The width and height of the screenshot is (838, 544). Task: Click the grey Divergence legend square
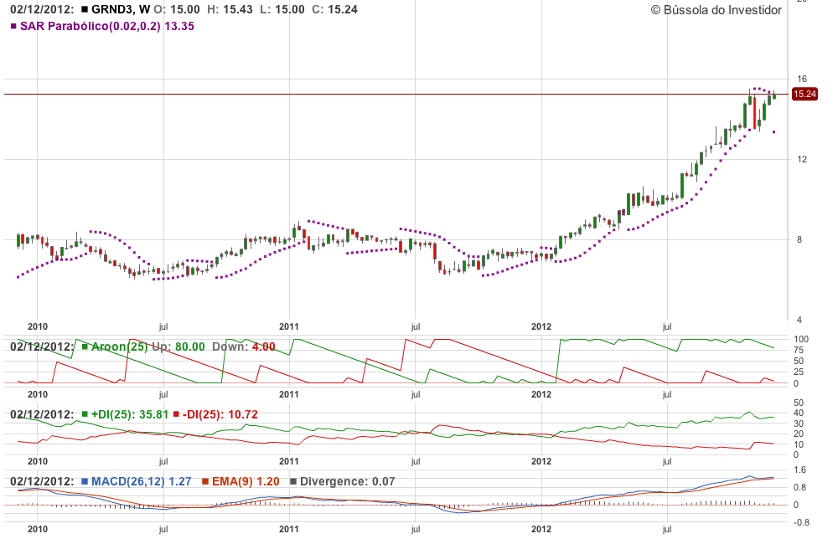(292, 481)
